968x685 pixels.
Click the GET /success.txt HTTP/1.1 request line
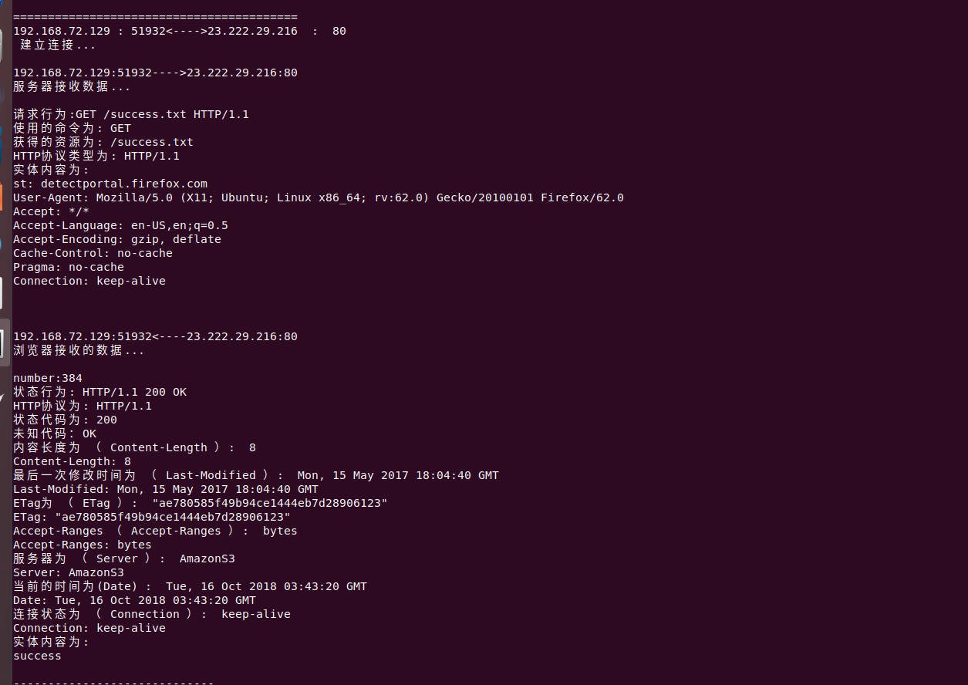131,114
